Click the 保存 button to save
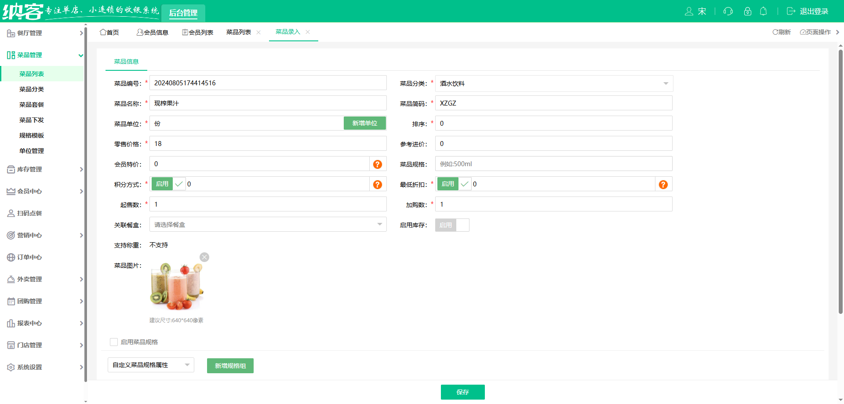 tap(462, 392)
